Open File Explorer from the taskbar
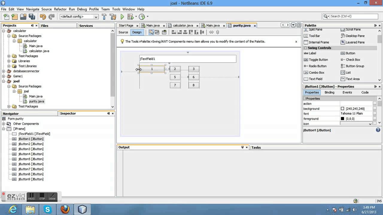The image size is (383, 215). click(x=31, y=209)
